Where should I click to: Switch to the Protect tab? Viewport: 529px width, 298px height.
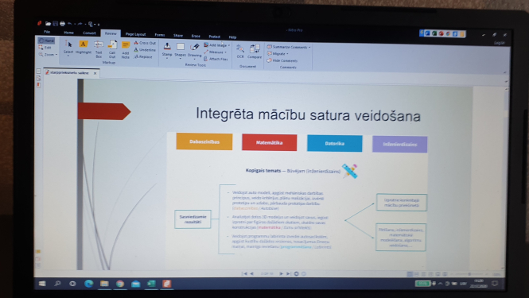(x=215, y=37)
